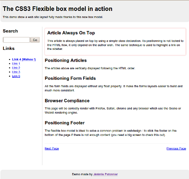The image size is (189, 179).
Task: Open Link 1 in sidebar
Action: click(16, 64)
